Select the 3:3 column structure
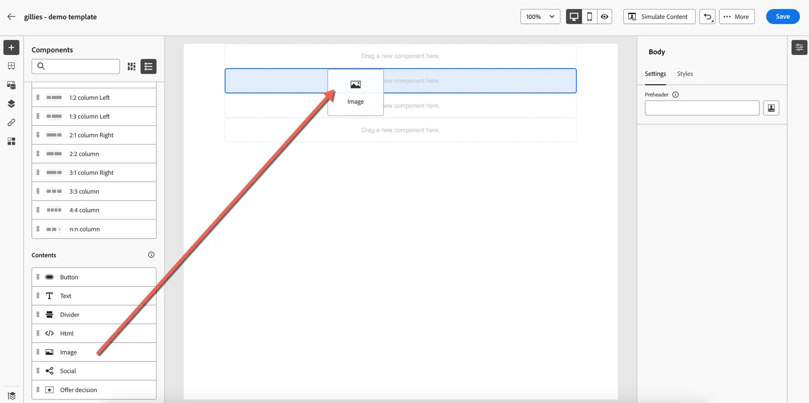The height and width of the screenshot is (403, 809). point(94,191)
